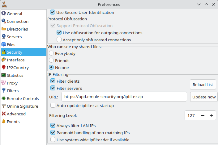
Task: Enable Accept only obfuscated connections
Action: pyautogui.click(x=59, y=40)
